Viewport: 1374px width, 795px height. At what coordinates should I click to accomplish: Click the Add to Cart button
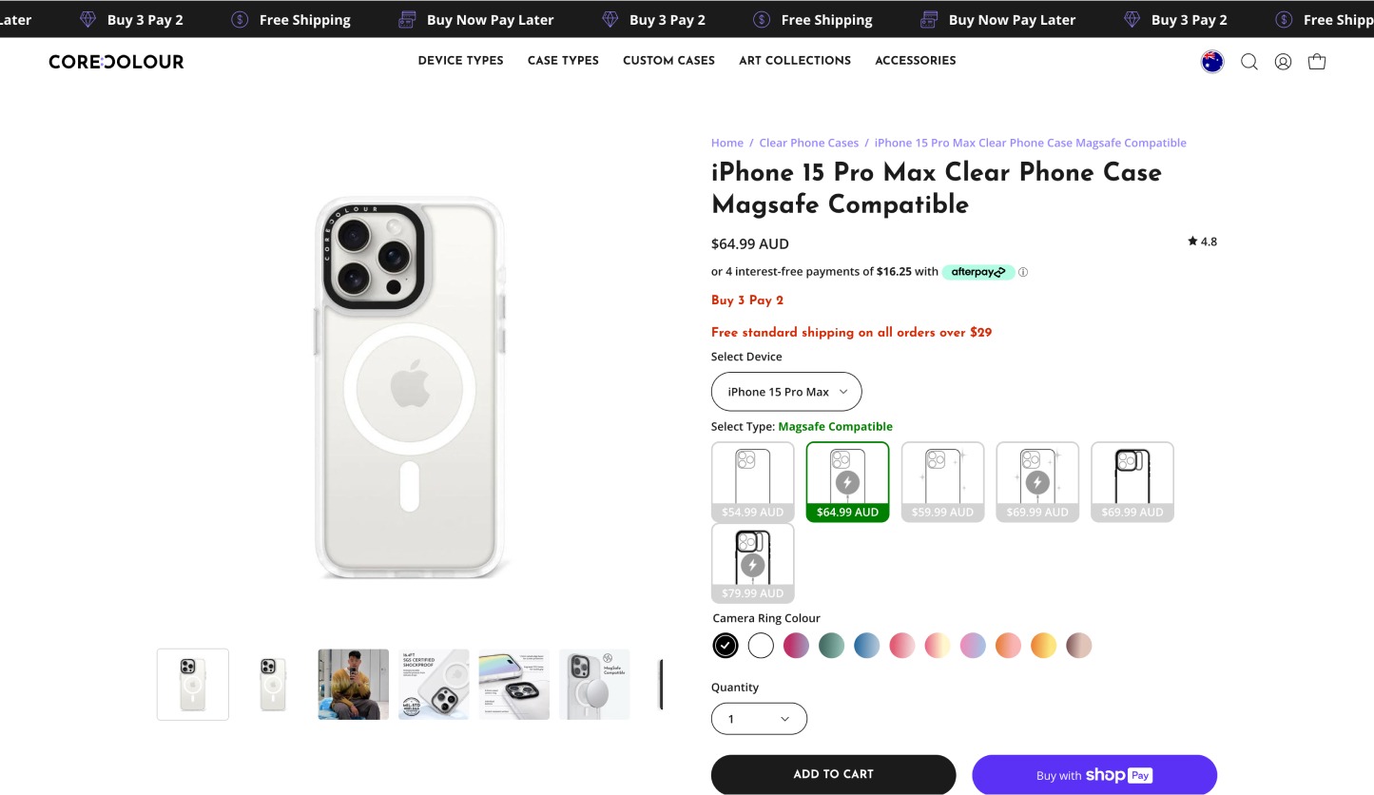click(833, 774)
